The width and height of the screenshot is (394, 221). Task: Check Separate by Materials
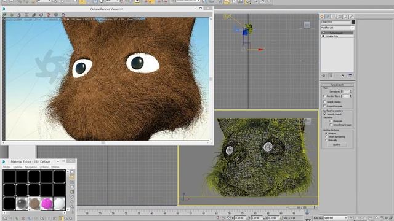(331, 121)
